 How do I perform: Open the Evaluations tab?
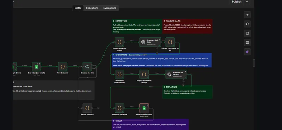(x=110, y=8)
